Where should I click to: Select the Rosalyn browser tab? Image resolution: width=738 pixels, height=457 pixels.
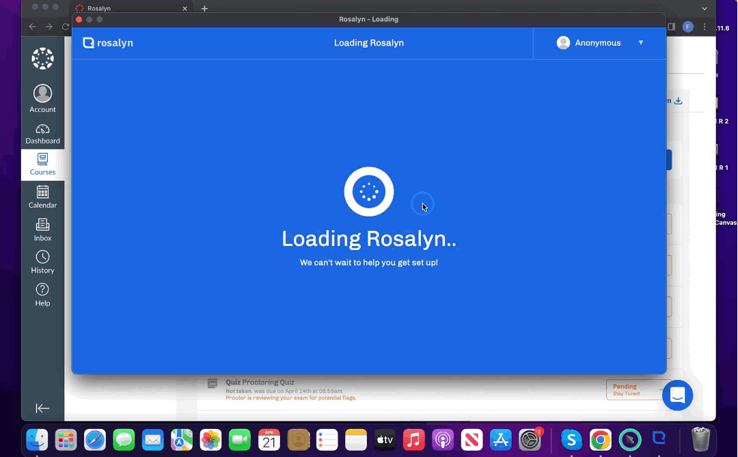(x=132, y=8)
